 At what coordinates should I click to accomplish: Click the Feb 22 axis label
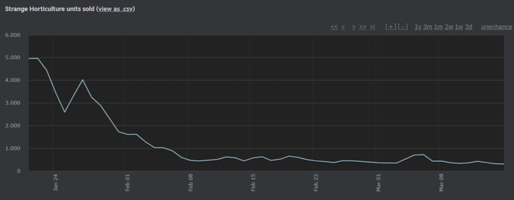click(x=316, y=183)
